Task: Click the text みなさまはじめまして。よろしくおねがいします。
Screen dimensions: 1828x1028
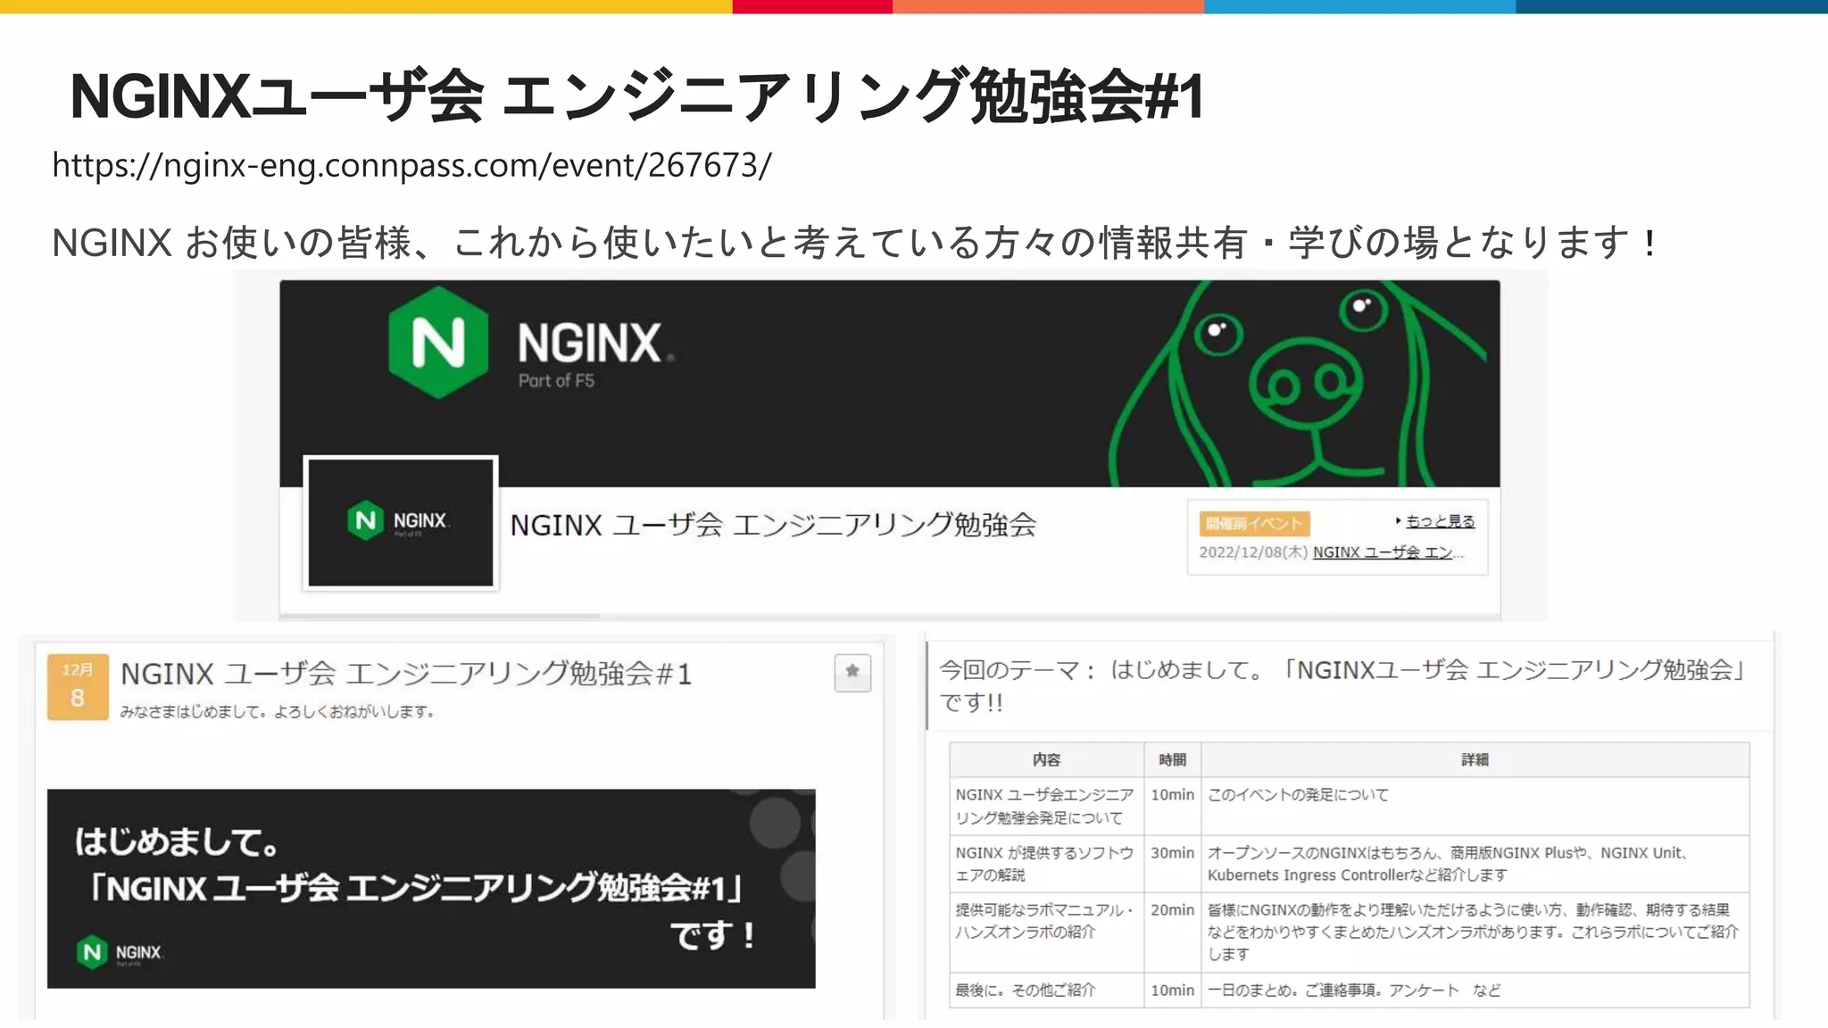Action: (x=278, y=712)
